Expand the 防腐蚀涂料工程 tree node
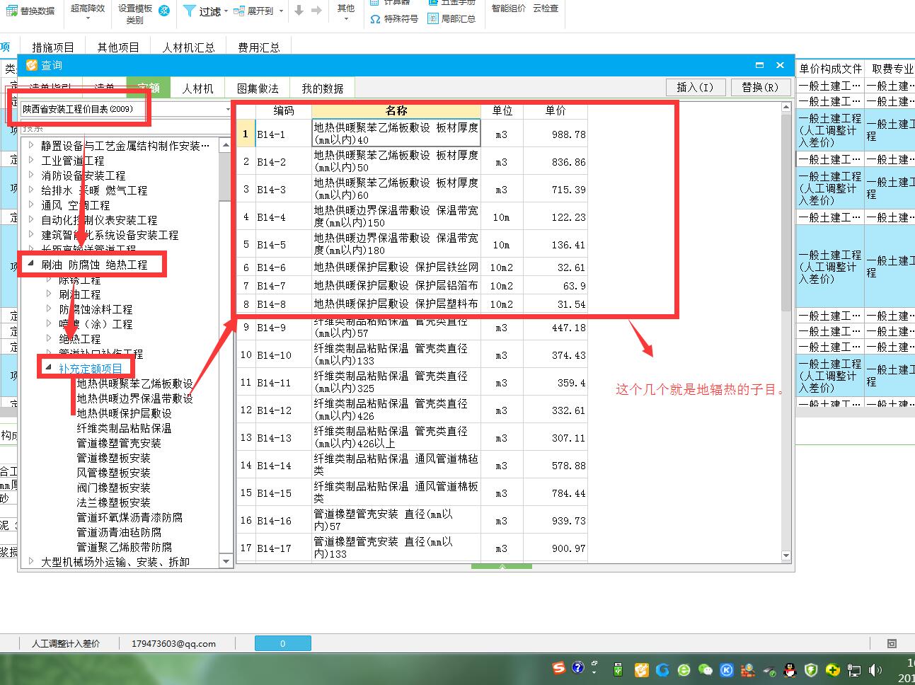 (49, 309)
